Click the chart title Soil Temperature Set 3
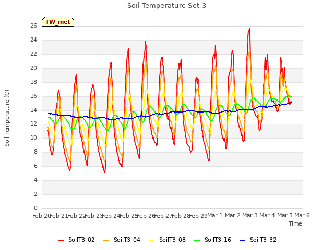334x250 pixels. pyautogui.click(x=167, y=6)
